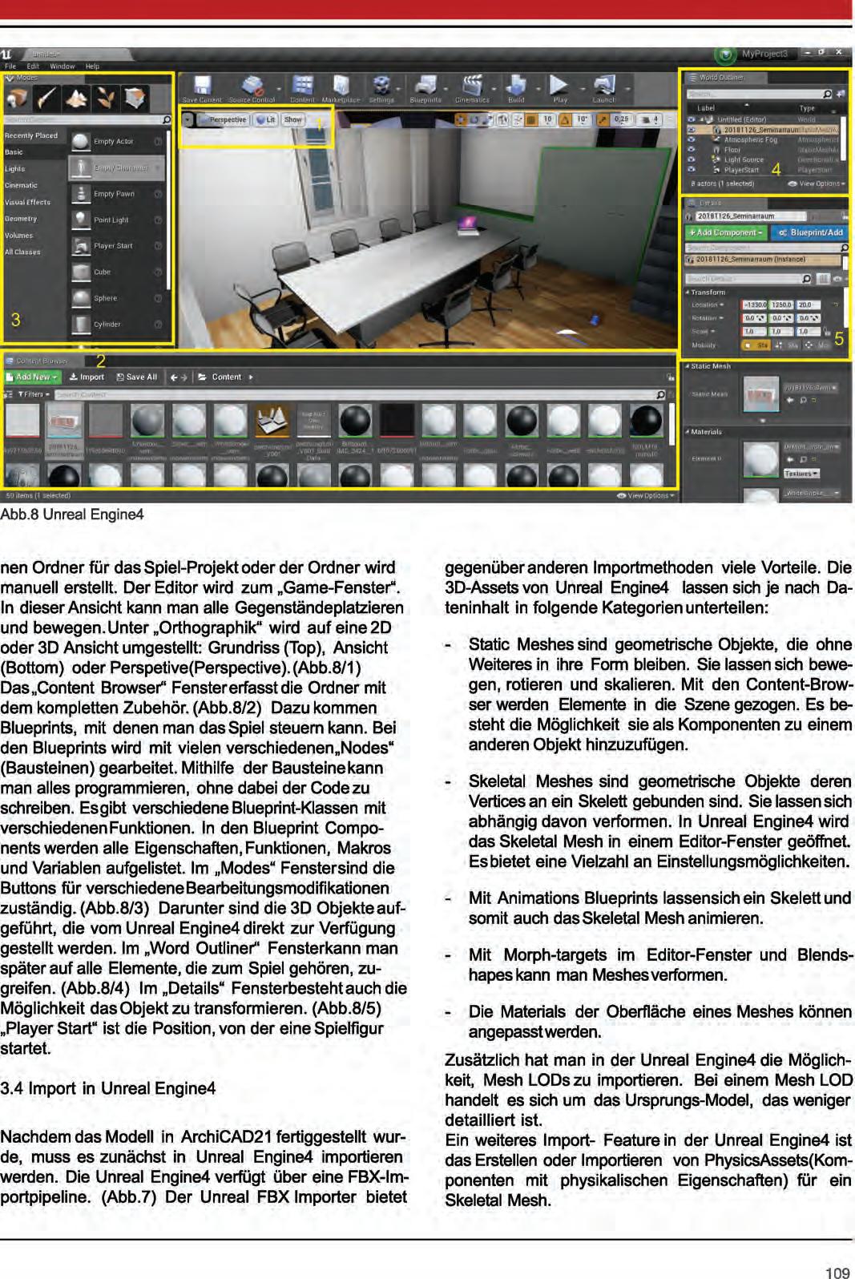Click the Play toolbar icon
This screenshot has width=855, height=1279.
pos(559,85)
